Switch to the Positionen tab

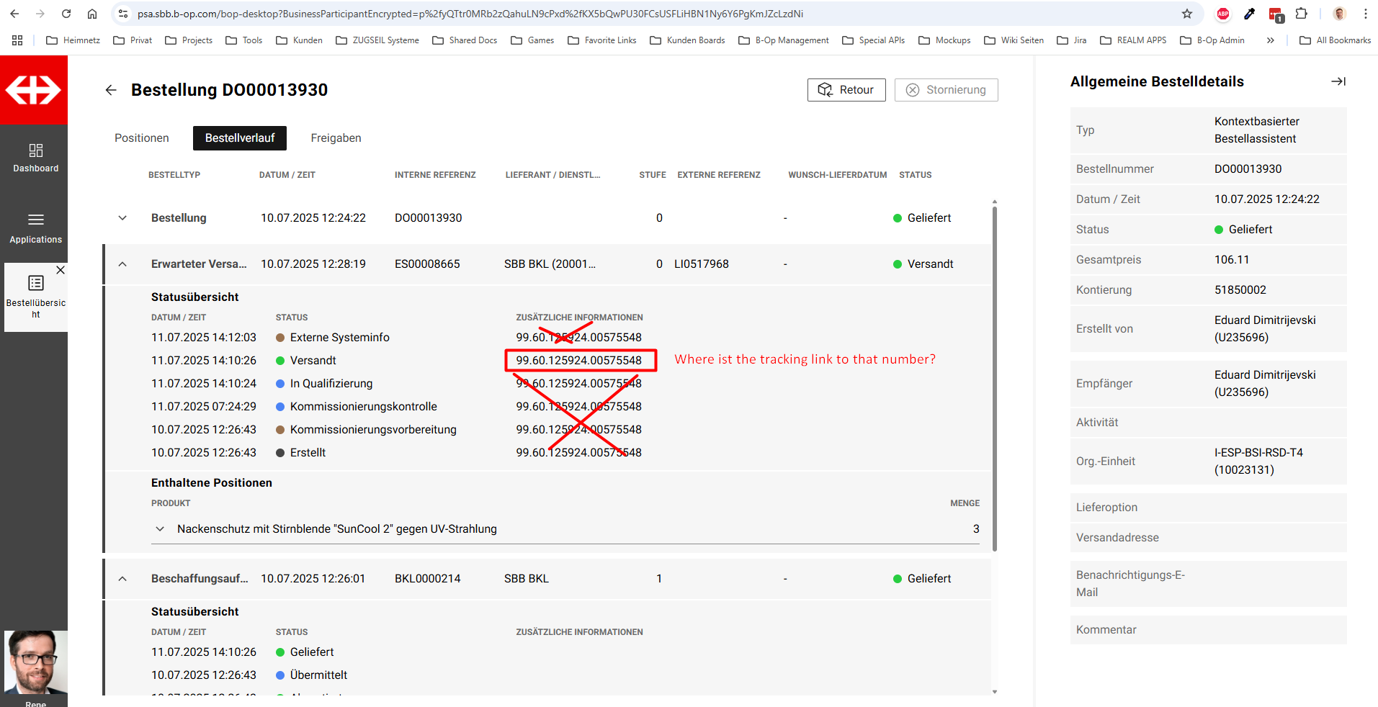pos(142,138)
